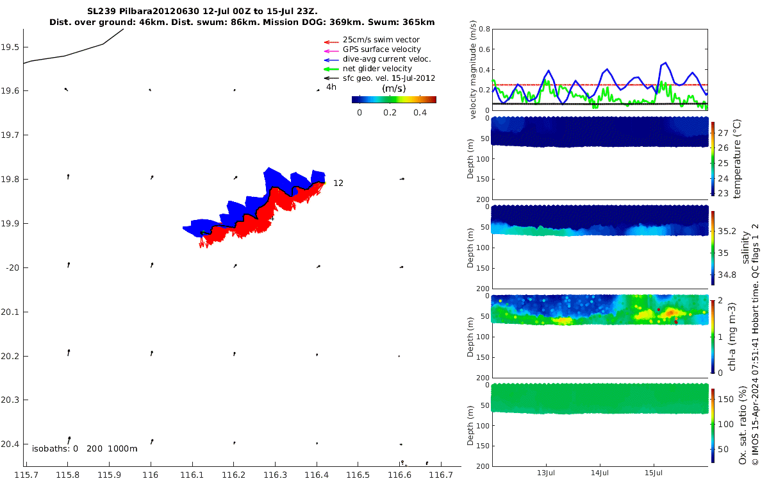This screenshot has height=481, width=769.
Task: Click the latitude tick label '20.4'
Action: point(10,444)
